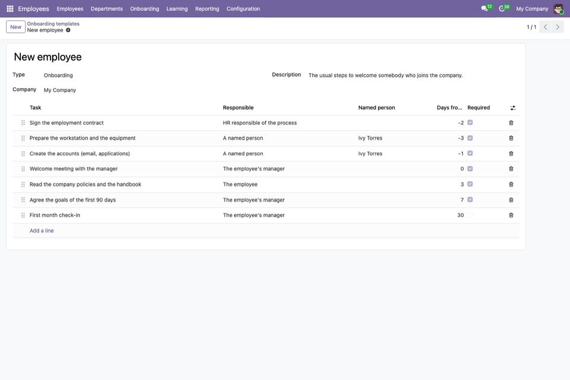The image size is (570, 380).
Task: Delete the First month check-in task
Action: click(x=511, y=215)
